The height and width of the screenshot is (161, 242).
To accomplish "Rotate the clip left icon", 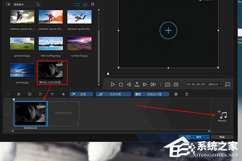I will point(40,94).
